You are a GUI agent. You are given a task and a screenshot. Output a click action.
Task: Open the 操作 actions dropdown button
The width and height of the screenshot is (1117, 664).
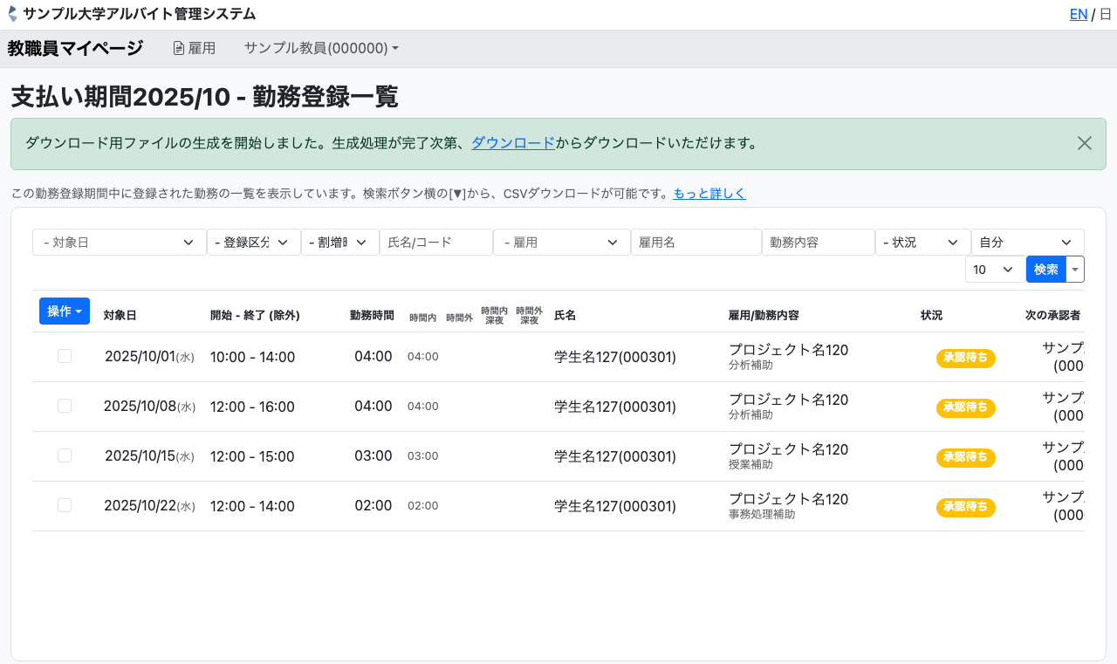pos(65,311)
